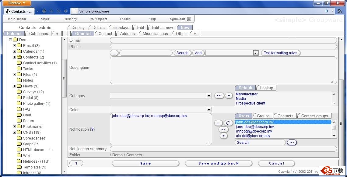Select jane-doe@doecorp.inv in Users list
347x177 pixels.
(x=255, y=127)
